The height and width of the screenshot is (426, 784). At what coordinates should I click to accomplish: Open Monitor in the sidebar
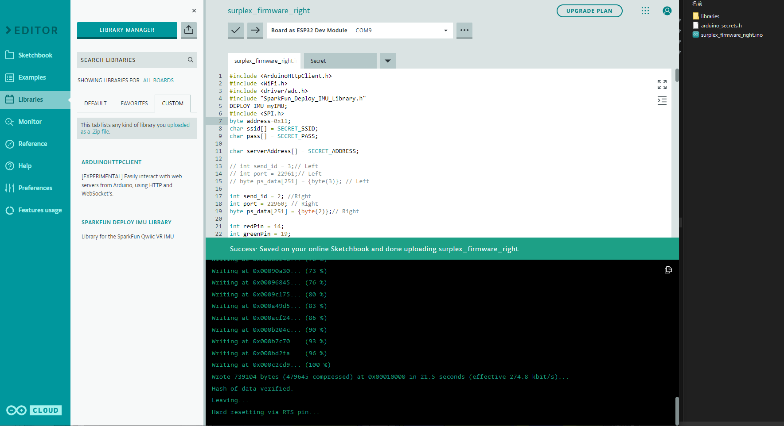30,122
